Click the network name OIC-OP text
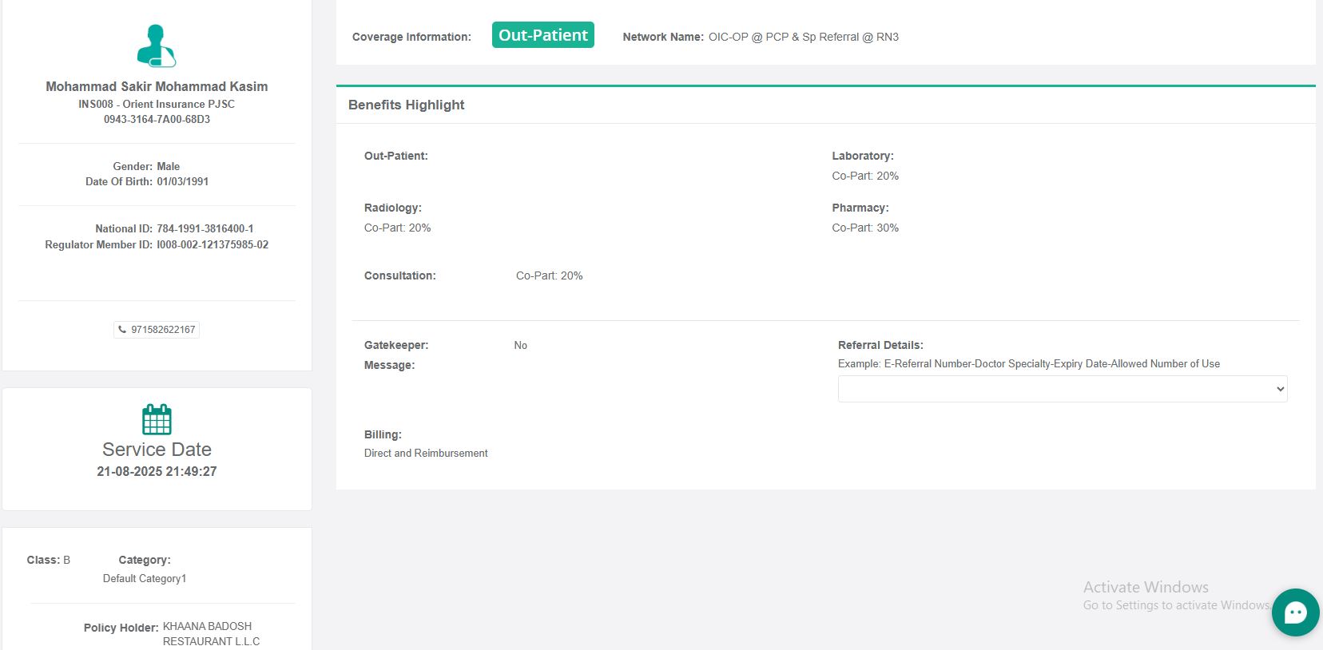The image size is (1323, 650). coord(803,37)
